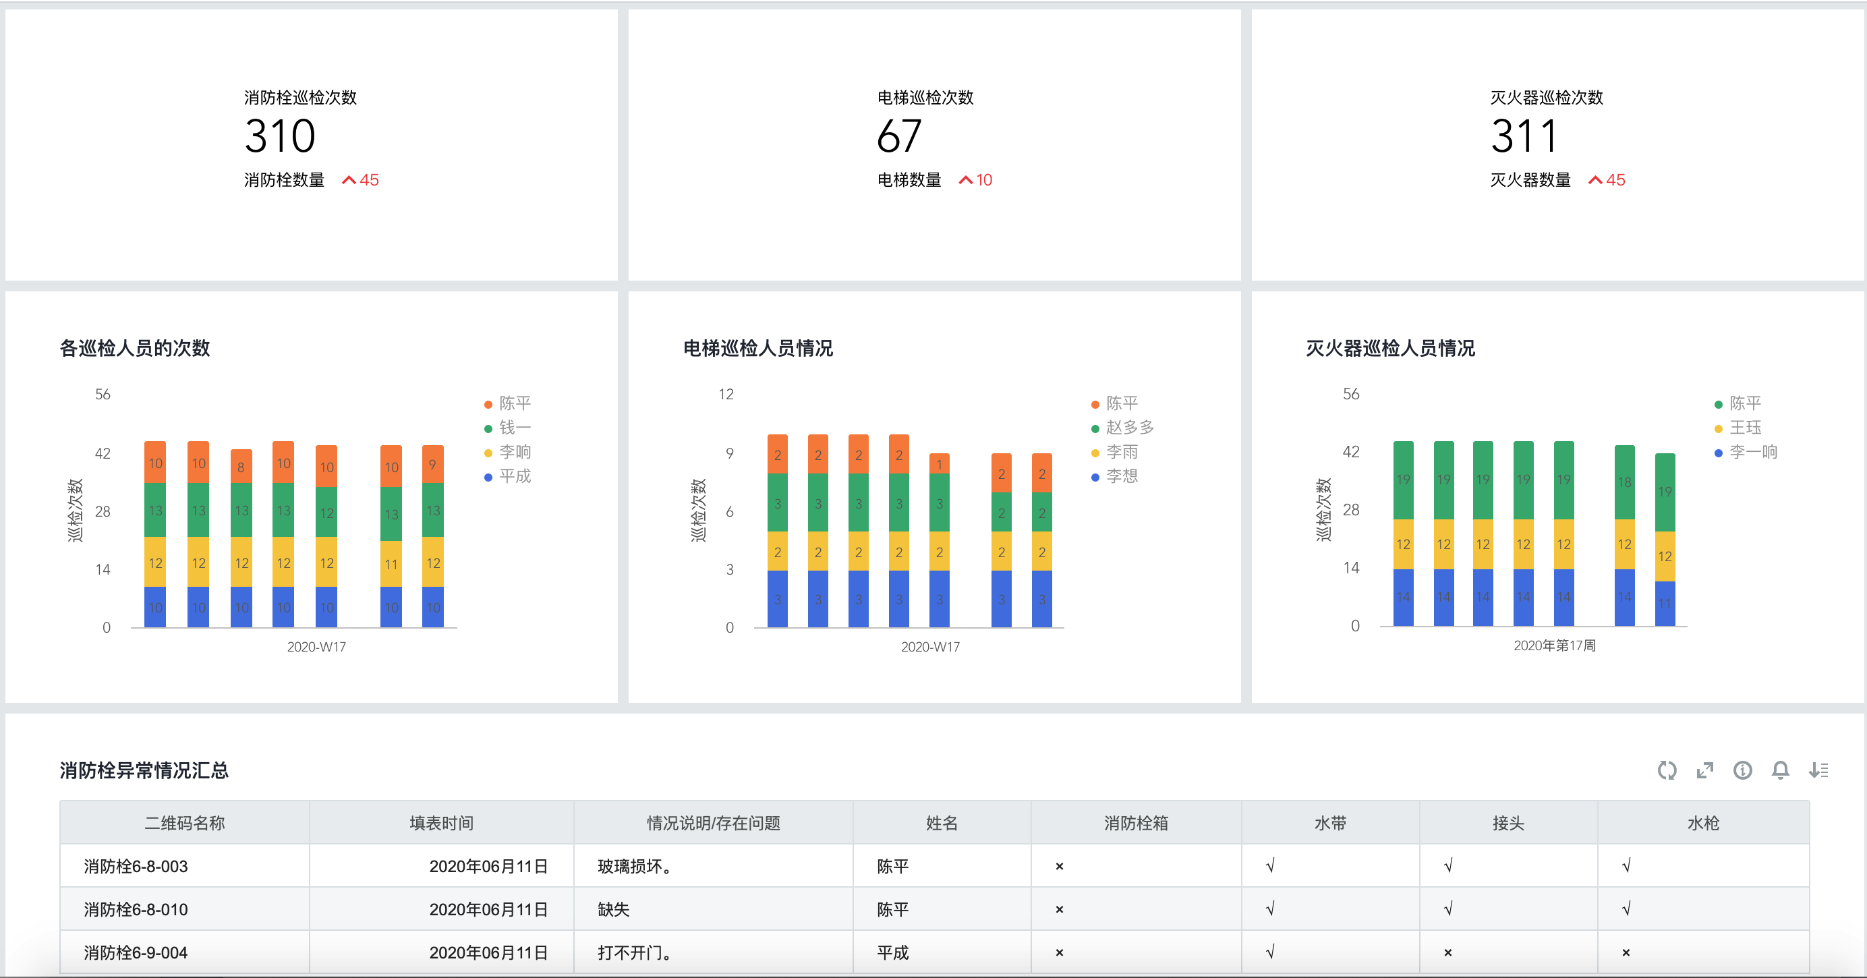Click the 消防栓数量 indicator showing 45
The image size is (1867, 978).
click(312, 180)
